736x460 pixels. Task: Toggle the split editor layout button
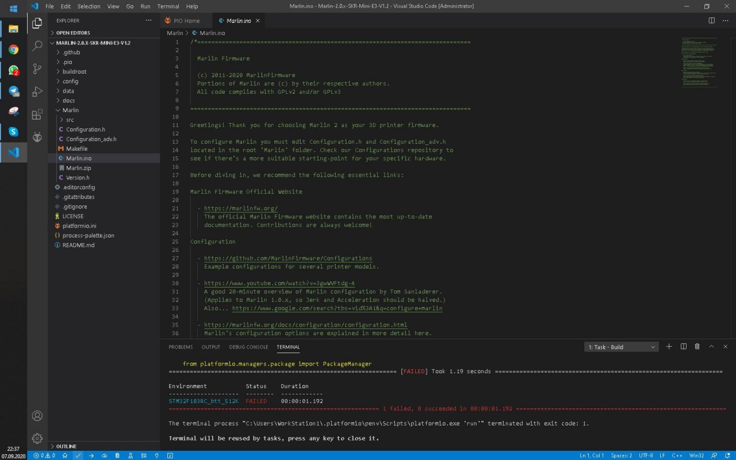point(711,21)
